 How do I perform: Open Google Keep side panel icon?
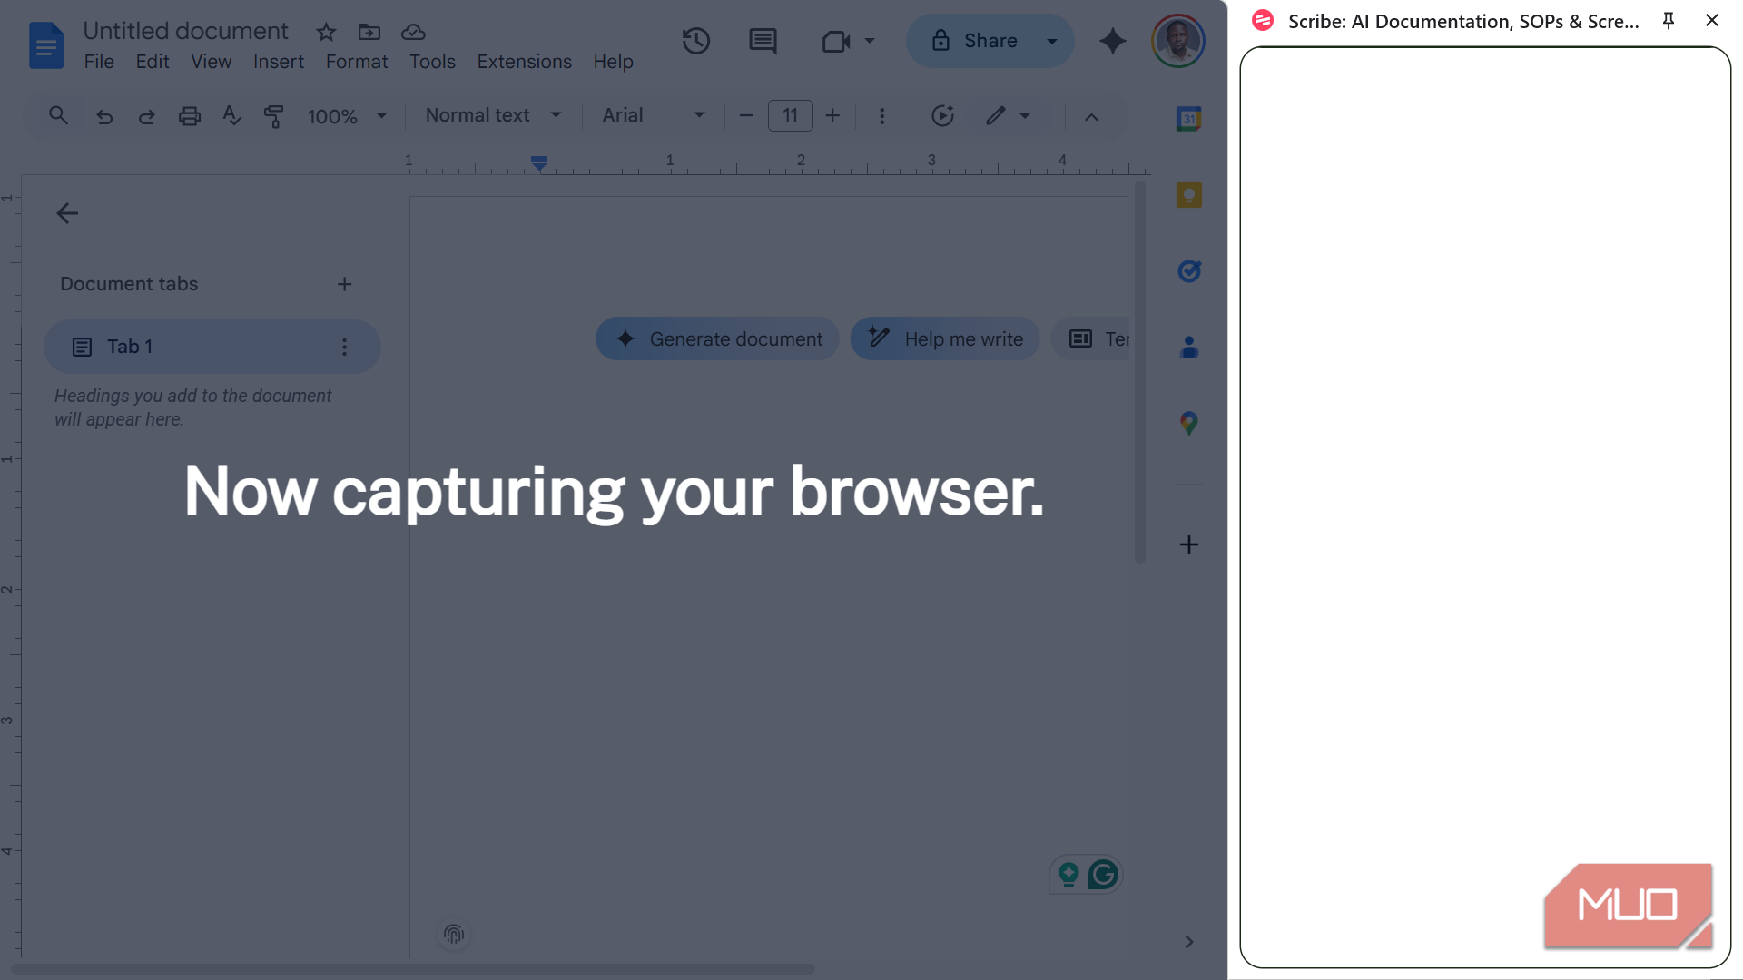coord(1189,195)
